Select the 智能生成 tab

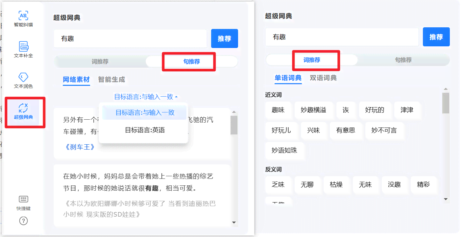pos(111,80)
